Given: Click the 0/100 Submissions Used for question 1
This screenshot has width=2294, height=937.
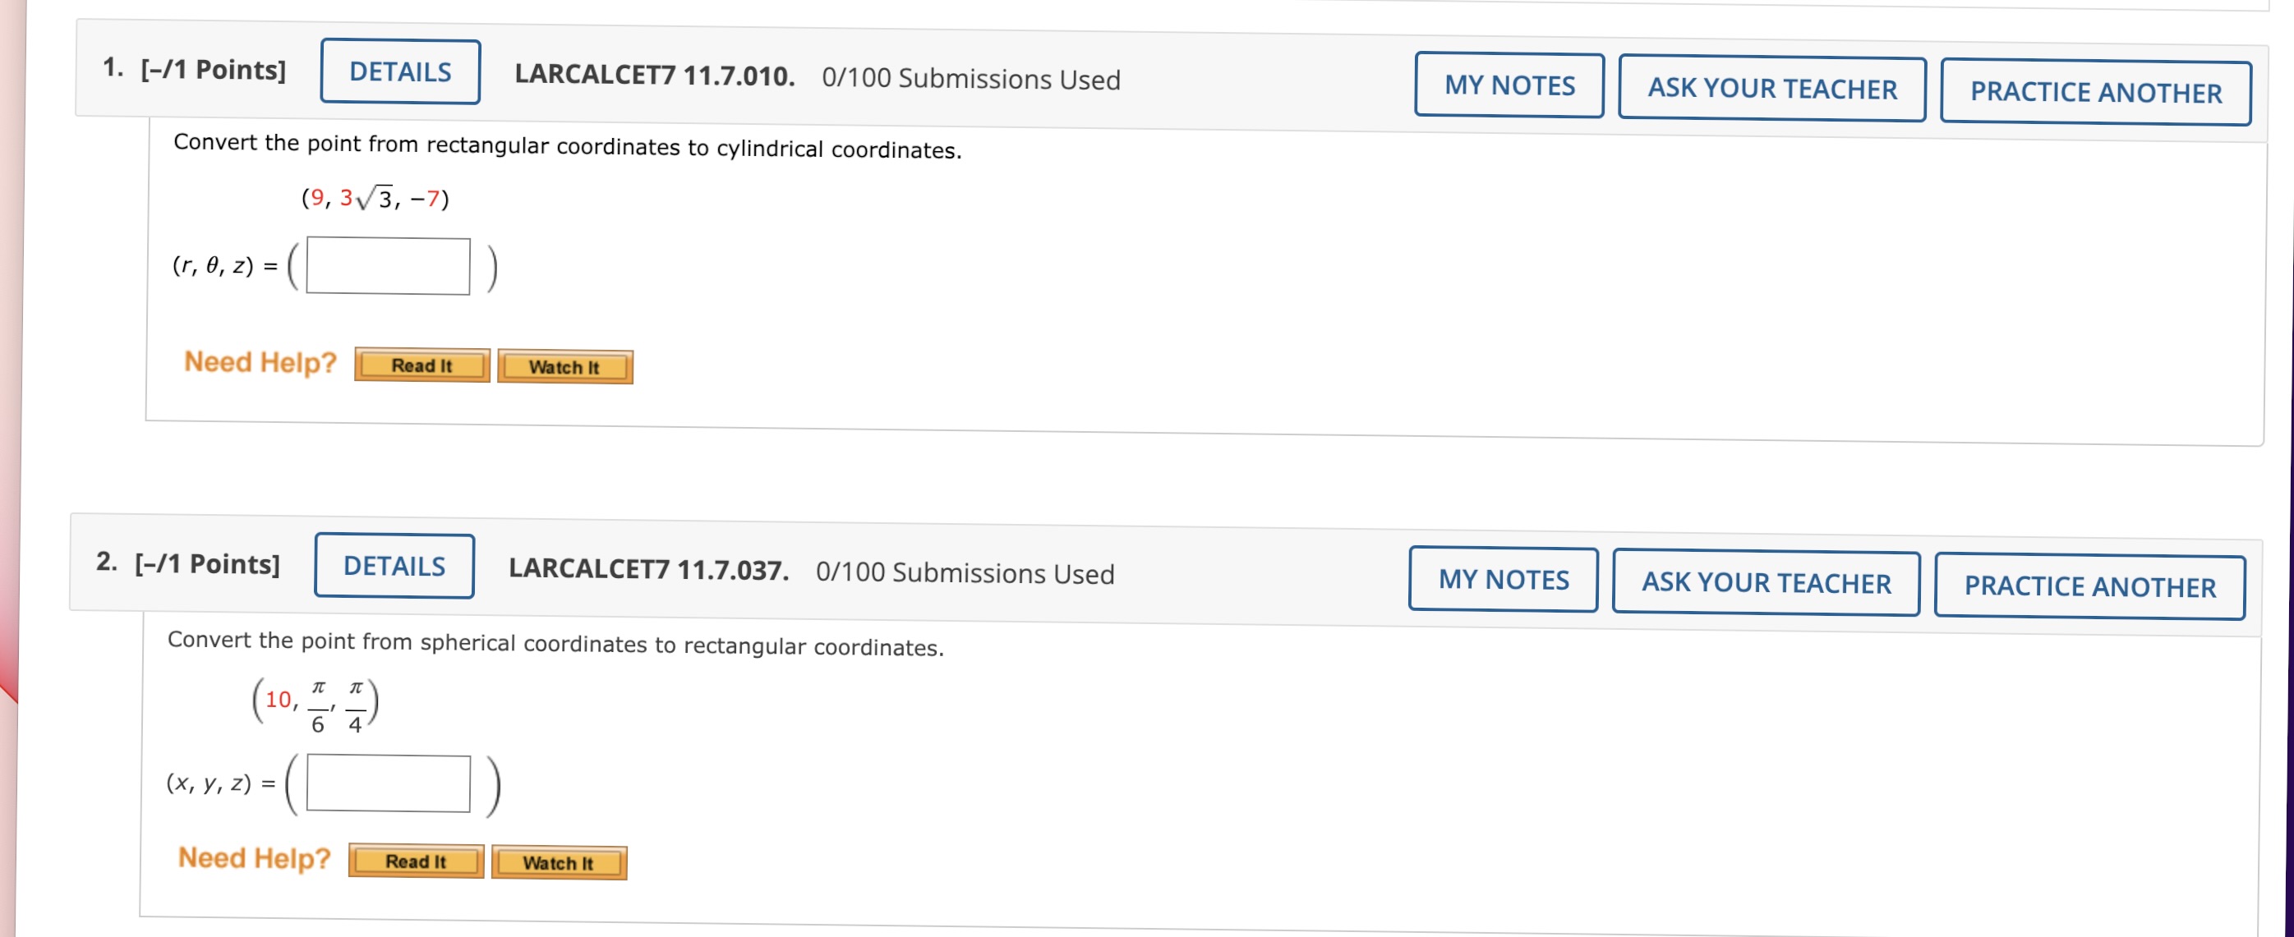Looking at the screenshot, I should [x=969, y=78].
